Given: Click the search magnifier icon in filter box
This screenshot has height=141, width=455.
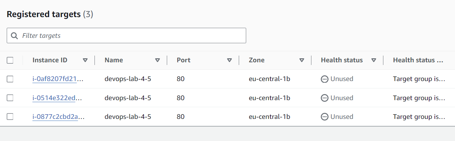Looking at the screenshot, I should click(x=14, y=36).
